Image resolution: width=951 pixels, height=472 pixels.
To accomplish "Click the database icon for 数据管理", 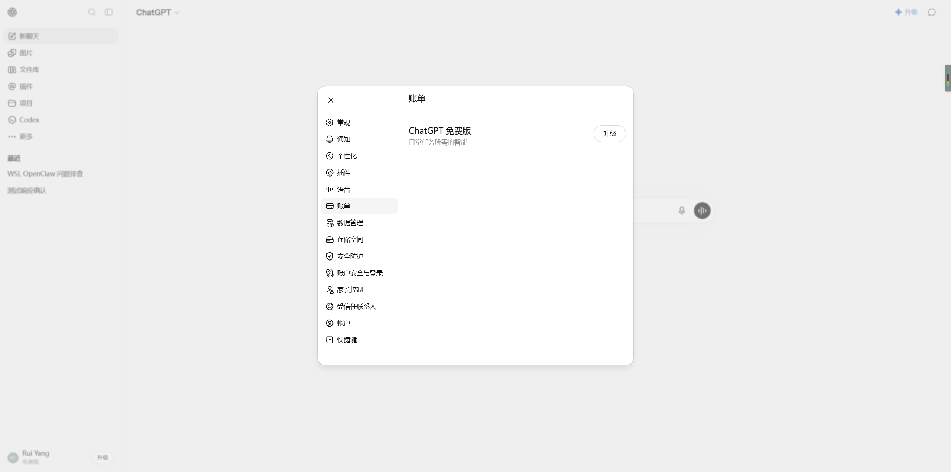I will pos(330,223).
